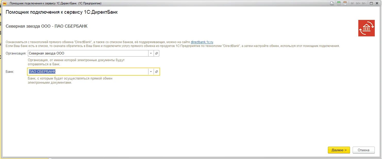
Task: Click the subtitle Северная звезда ООО - ПАО СБЕРБАНК
Action: coord(46,26)
